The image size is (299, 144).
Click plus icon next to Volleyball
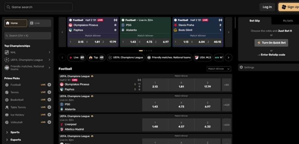point(49,122)
